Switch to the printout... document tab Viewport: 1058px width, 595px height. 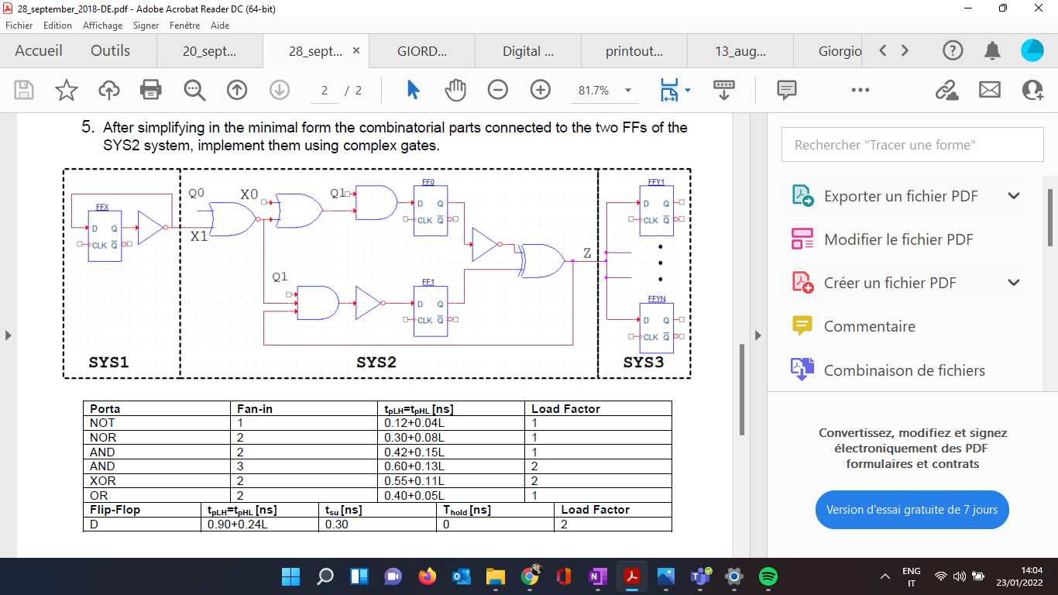[x=634, y=51]
